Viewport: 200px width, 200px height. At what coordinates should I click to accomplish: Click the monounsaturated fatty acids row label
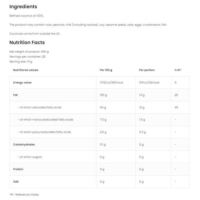pos(45,120)
